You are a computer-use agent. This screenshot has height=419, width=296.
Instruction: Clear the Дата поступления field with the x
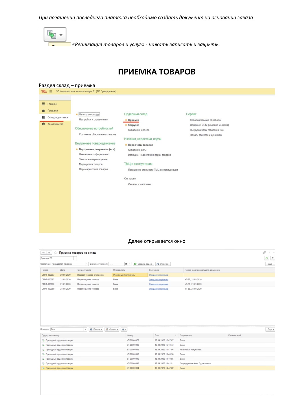129,264
